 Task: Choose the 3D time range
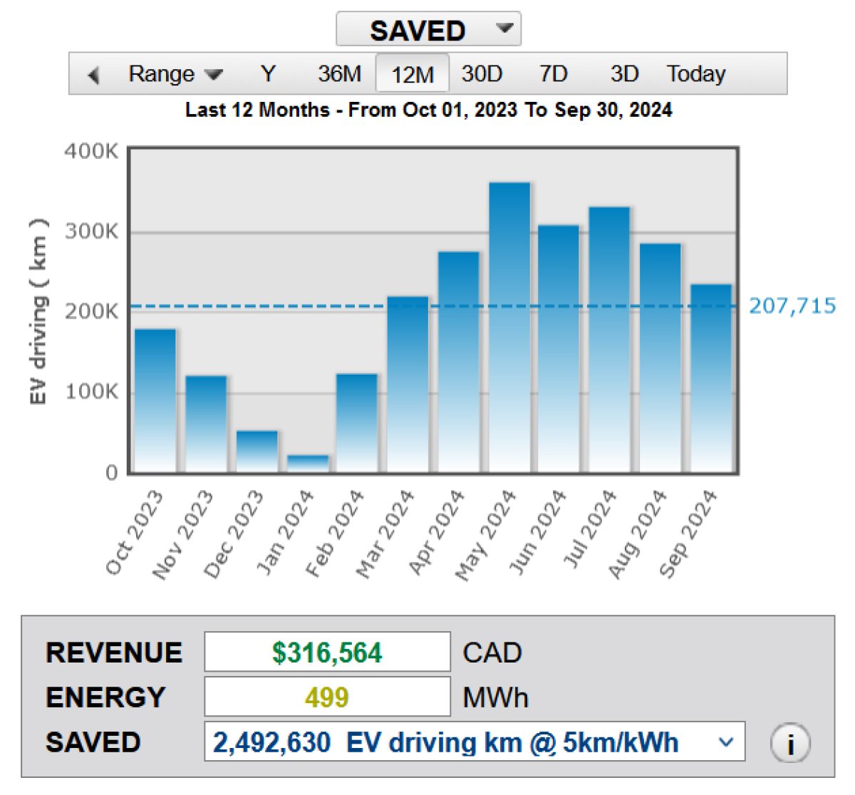[624, 74]
